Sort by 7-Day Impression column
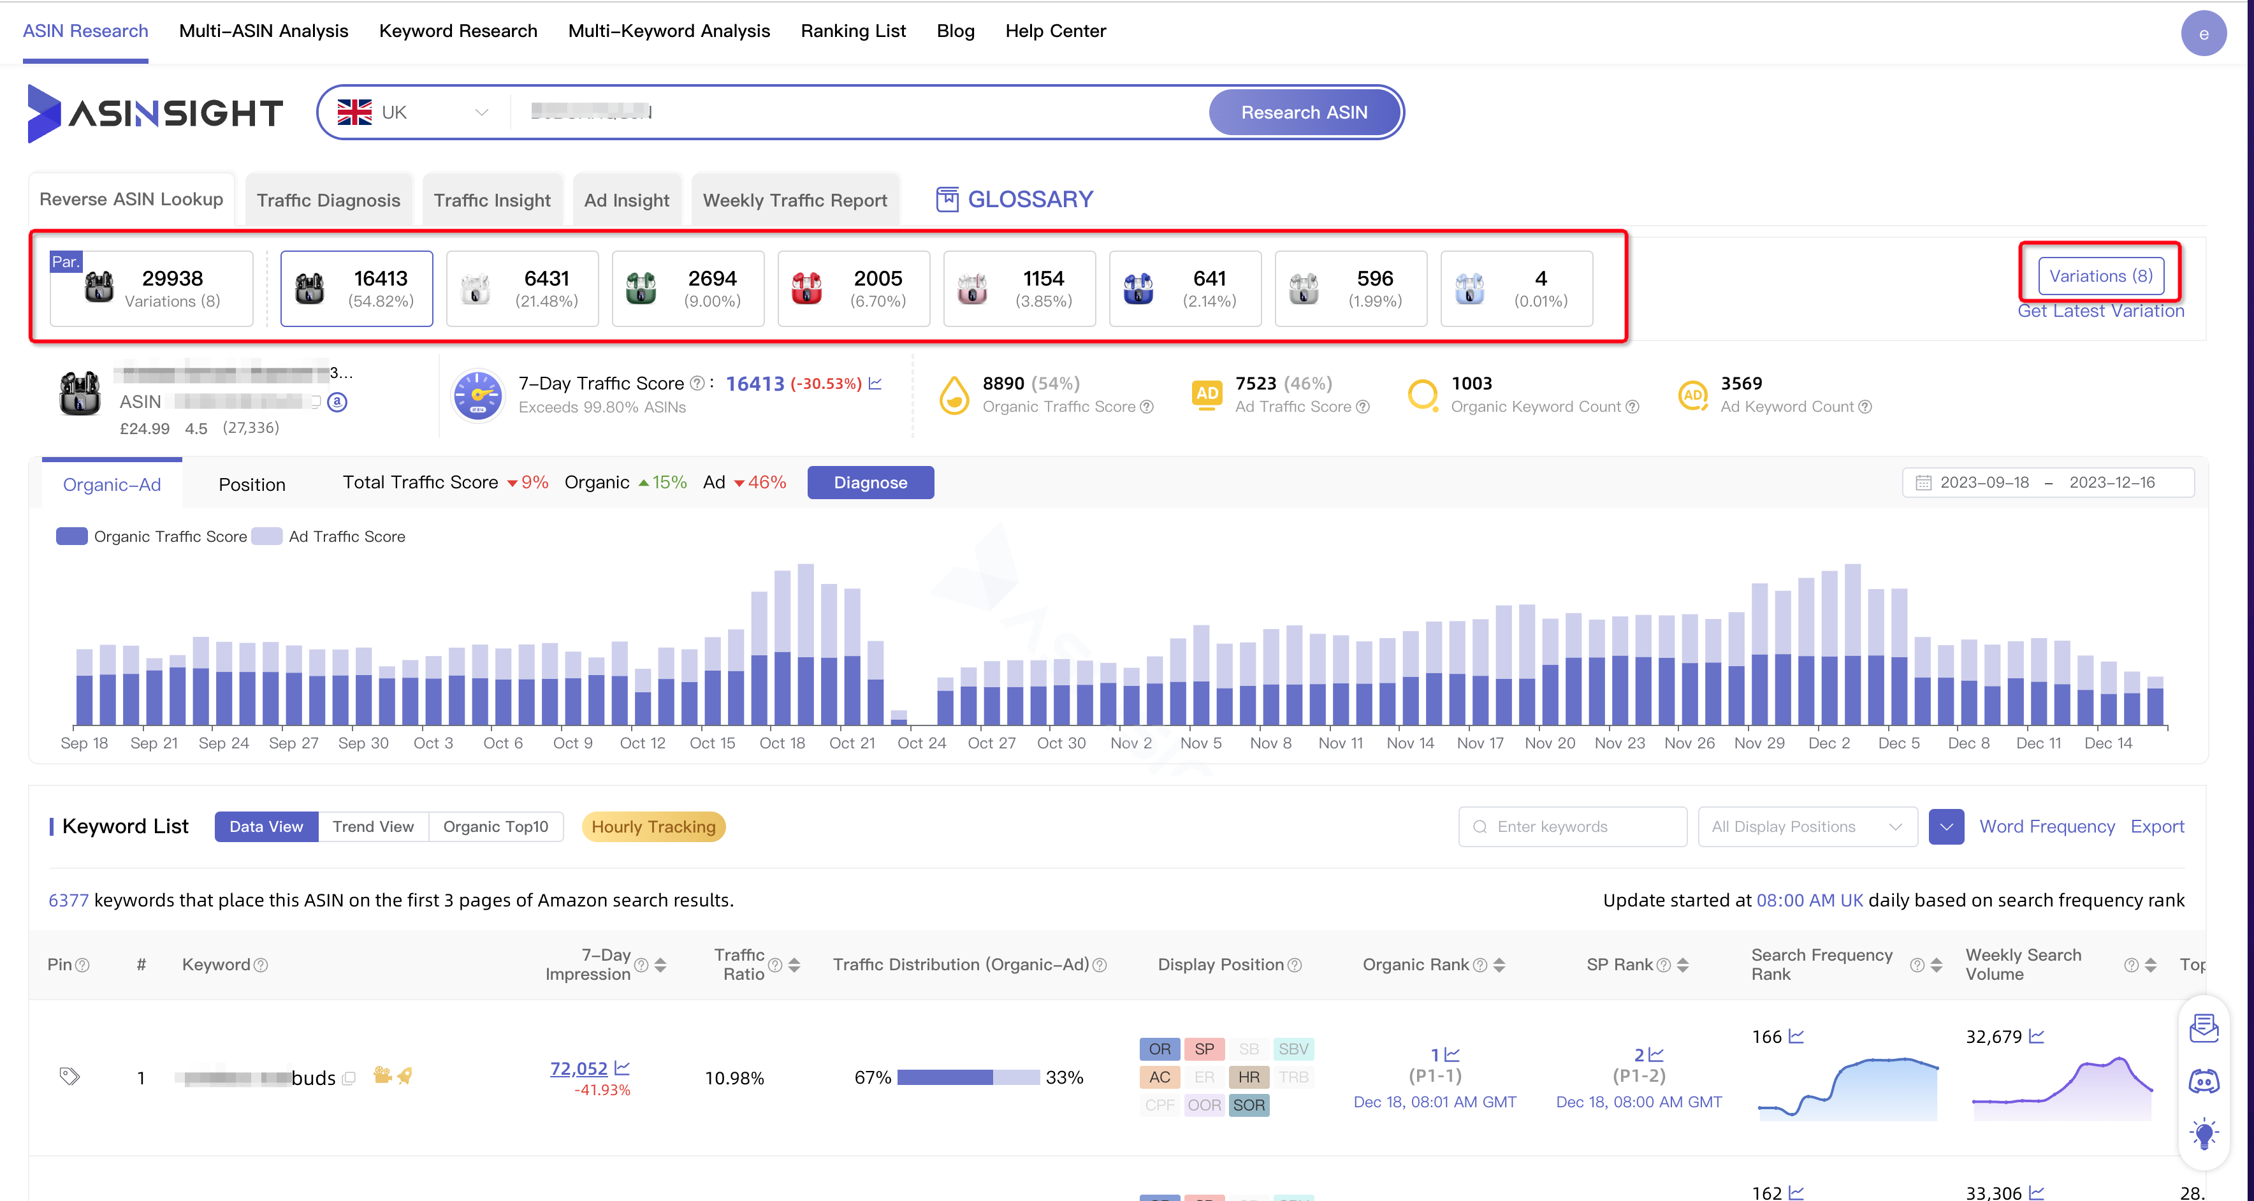 [x=660, y=965]
